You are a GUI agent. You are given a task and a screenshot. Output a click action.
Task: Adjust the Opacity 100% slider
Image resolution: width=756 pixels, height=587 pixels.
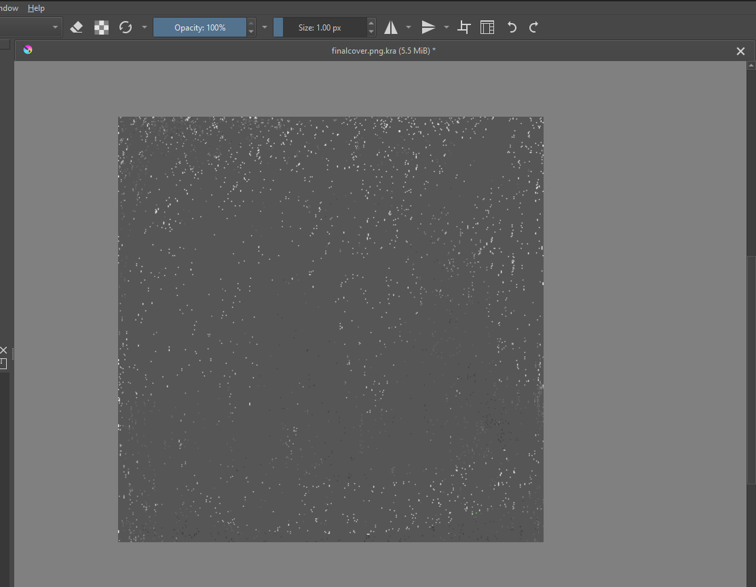[x=200, y=27]
